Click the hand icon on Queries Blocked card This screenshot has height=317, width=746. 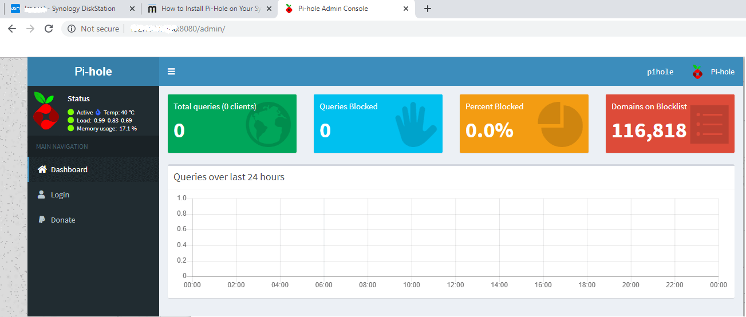pyautogui.click(x=416, y=124)
